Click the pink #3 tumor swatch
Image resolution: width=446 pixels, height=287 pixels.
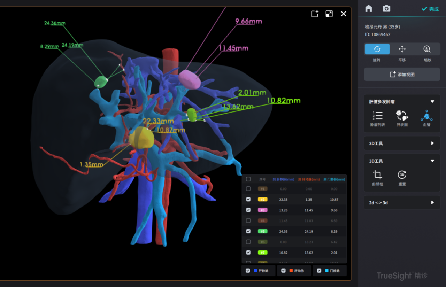pyautogui.click(x=262, y=210)
